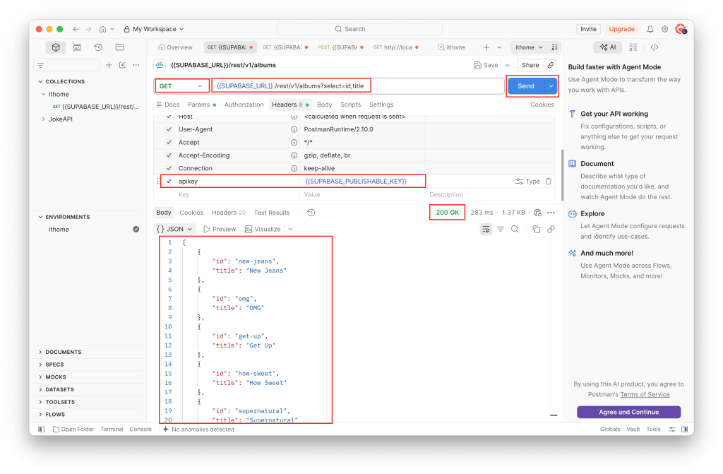Open the Send button dropdown arrow

(x=551, y=86)
